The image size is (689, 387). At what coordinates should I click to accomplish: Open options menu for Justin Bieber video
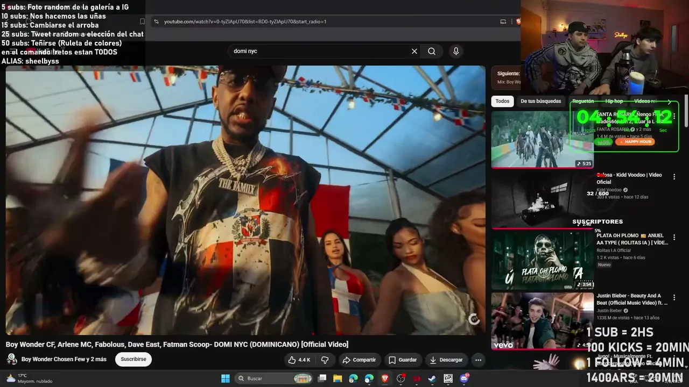[x=674, y=297]
